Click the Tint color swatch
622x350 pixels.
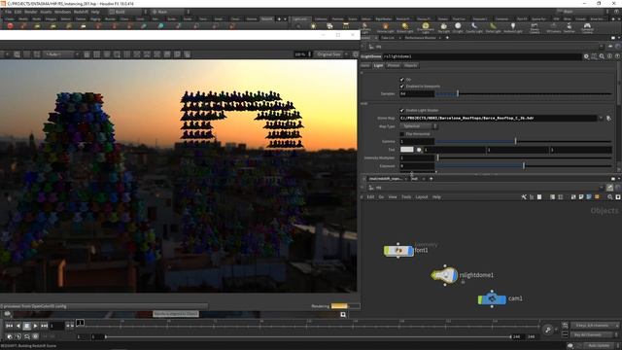coord(406,150)
